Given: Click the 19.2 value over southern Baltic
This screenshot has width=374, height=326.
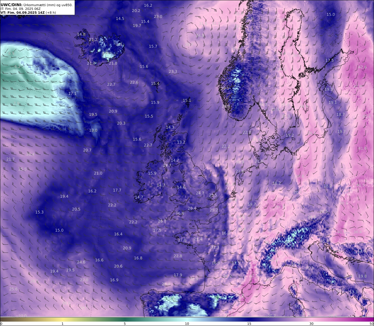Looking at the screenshot, I should coord(290,135).
